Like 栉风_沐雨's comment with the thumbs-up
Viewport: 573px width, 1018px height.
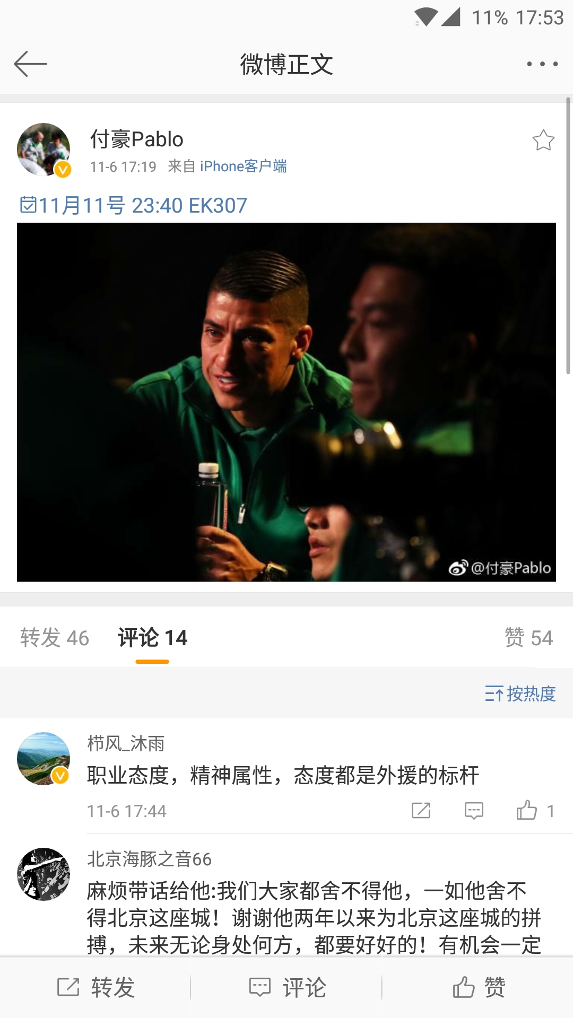(x=535, y=811)
